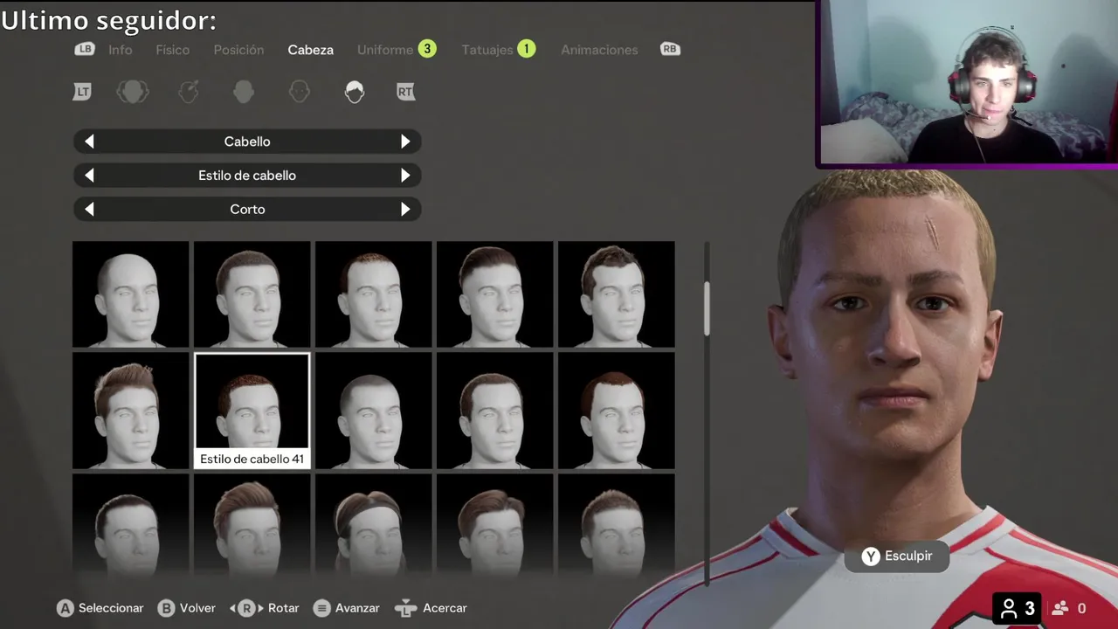The image size is (1118, 629).
Task: Choose the bald head hairstyle thumbnail
Action: [131, 294]
